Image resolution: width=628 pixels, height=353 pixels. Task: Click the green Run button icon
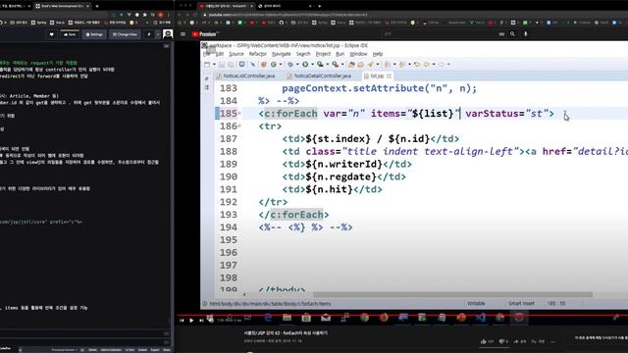pyautogui.click(x=305, y=64)
